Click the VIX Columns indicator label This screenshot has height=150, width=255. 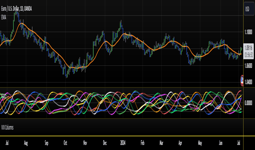(7, 127)
